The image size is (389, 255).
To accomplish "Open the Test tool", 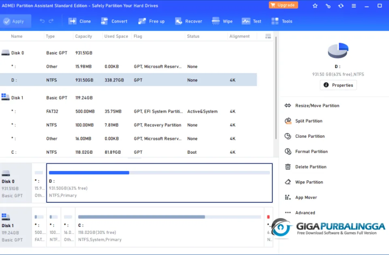I will (x=251, y=21).
